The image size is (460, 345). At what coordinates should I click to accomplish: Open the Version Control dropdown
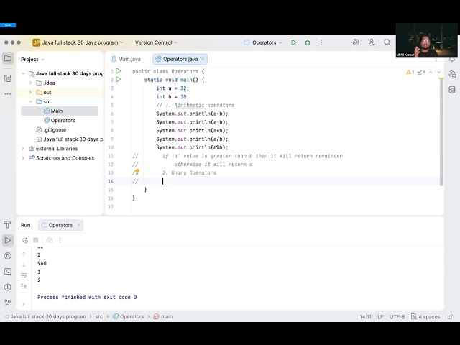[156, 42]
